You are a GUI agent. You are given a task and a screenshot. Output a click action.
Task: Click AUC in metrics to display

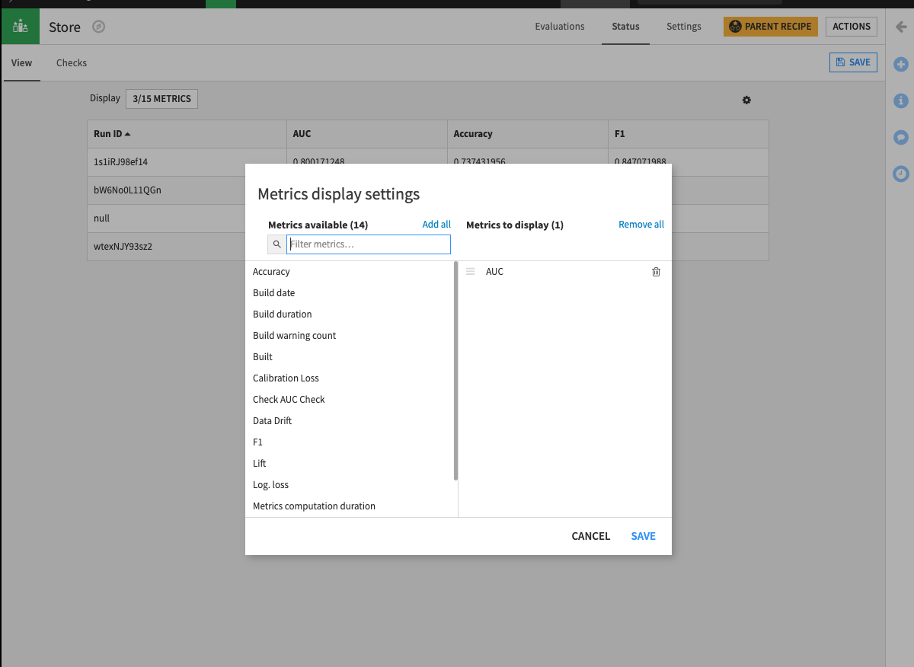point(494,272)
